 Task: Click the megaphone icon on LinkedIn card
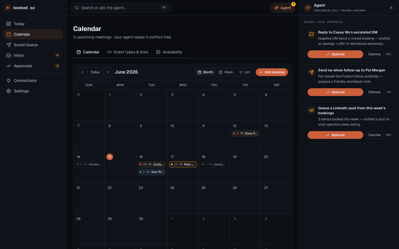tap(311, 110)
